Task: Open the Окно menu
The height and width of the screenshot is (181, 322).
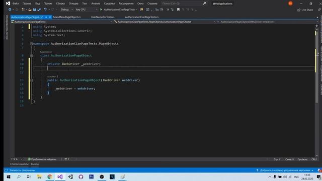Action: (x=140, y=4)
